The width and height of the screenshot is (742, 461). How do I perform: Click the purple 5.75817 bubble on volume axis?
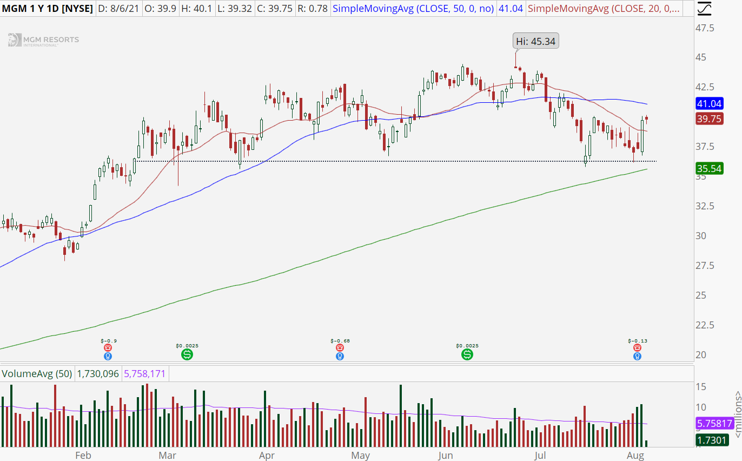coord(714,424)
